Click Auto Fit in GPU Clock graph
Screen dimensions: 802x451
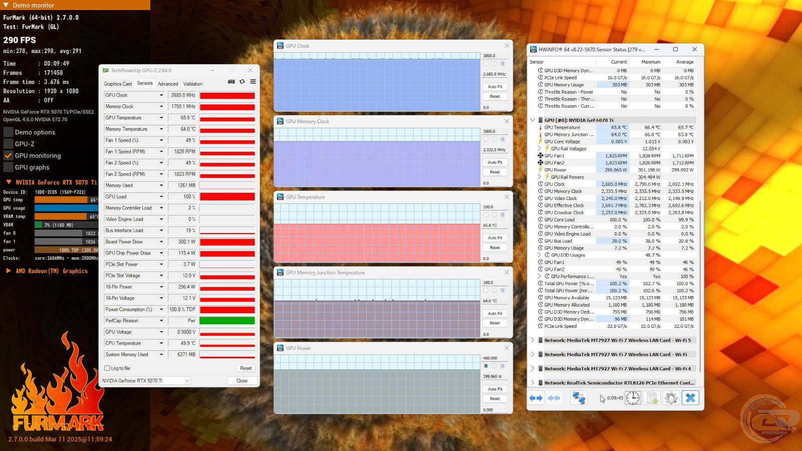click(495, 87)
